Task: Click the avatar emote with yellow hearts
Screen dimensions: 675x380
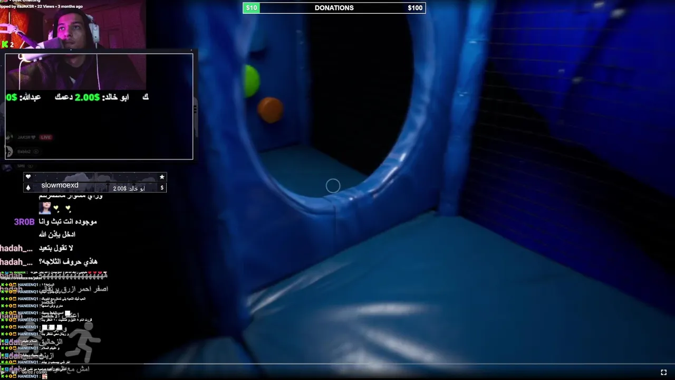Action: point(45,208)
